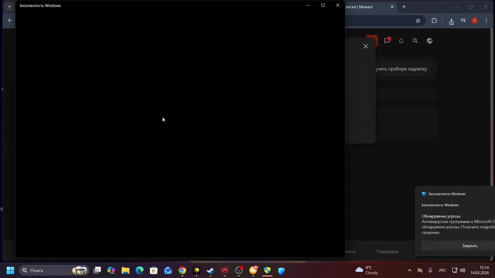Open Chrome tab search dropdown arrow
The image size is (495, 278).
coord(9,7)
